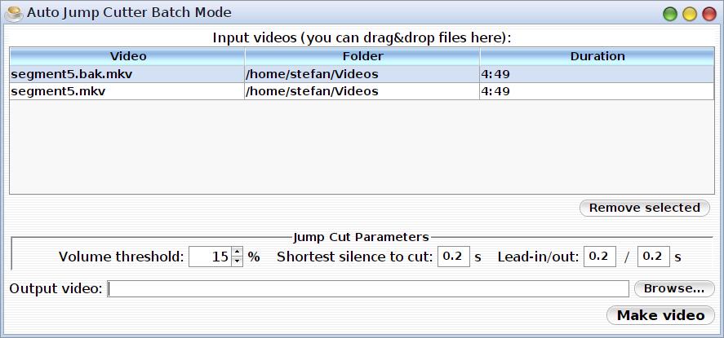Sort by the Video column header
This screenshot has height=338, width=724.
[127, 56]
